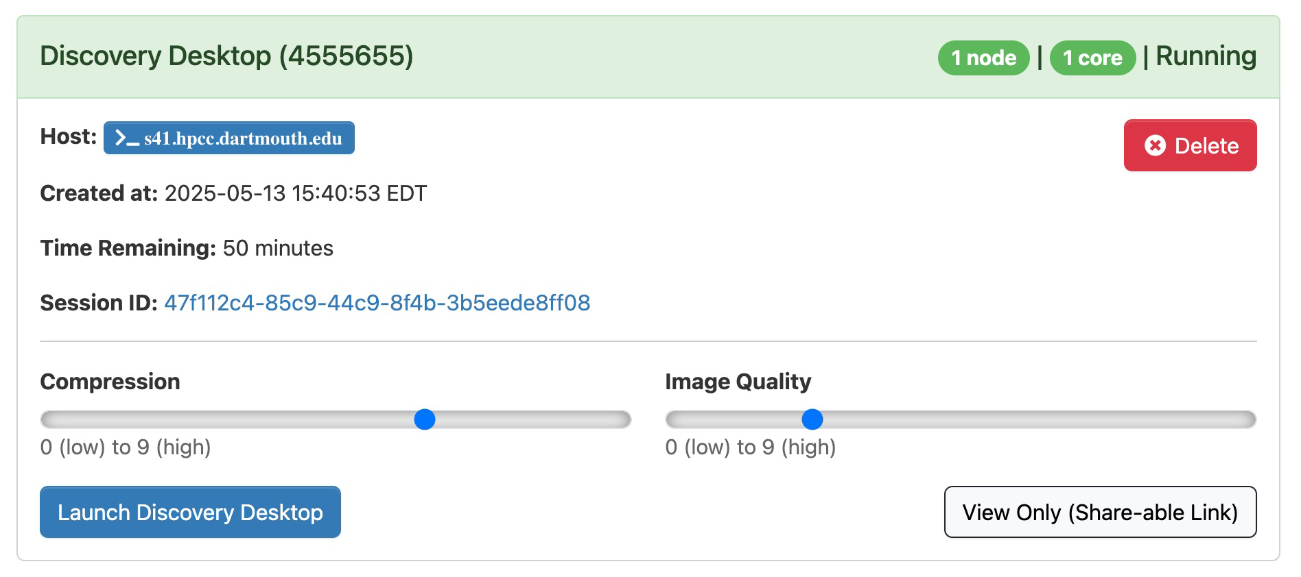Click the green '1 node' badge
This screenshot has height=577, width=1301.
tap(983, 58)
